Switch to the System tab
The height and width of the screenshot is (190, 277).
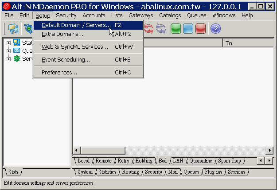(x=85, y=172)
